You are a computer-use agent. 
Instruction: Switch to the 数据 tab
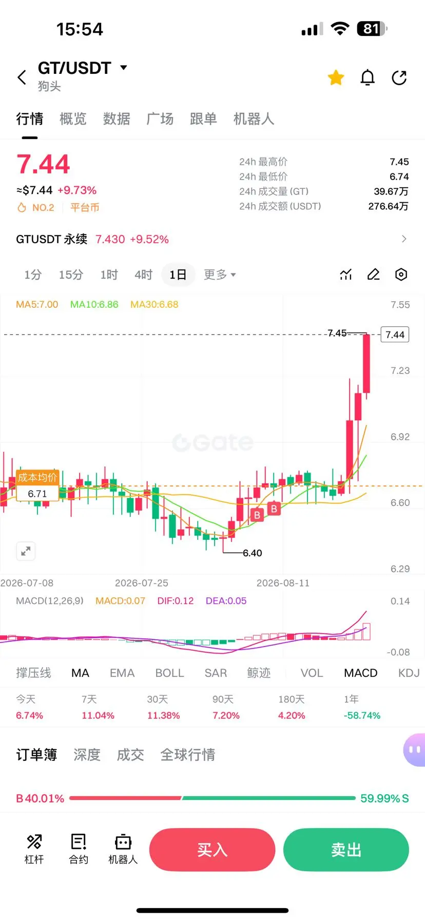tap(117, 119)
